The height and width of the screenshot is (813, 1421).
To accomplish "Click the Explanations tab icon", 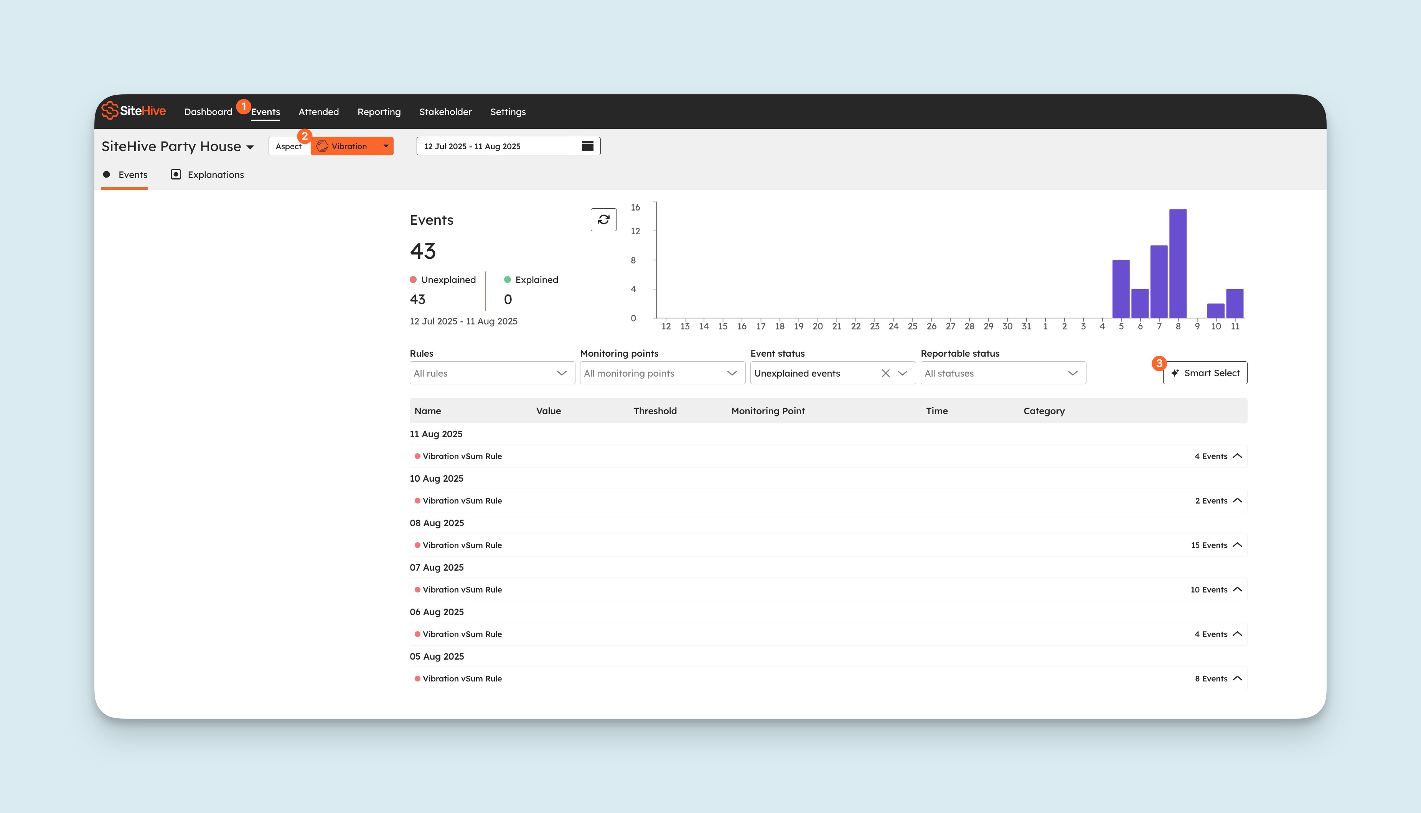I will tap(175, 174).
